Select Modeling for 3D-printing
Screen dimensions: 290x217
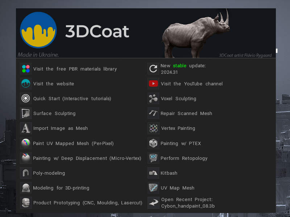coord(61,188)
